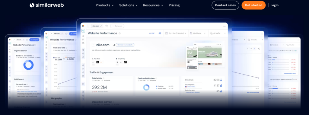The image size is (309, 115).
Task: Expand the Solutions menu
Action: tap(128, 5)
